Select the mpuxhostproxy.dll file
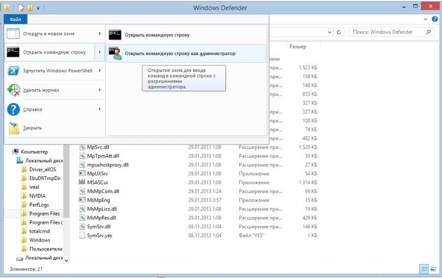The width and height of the screenshot is (442, 278). [108, 165]
